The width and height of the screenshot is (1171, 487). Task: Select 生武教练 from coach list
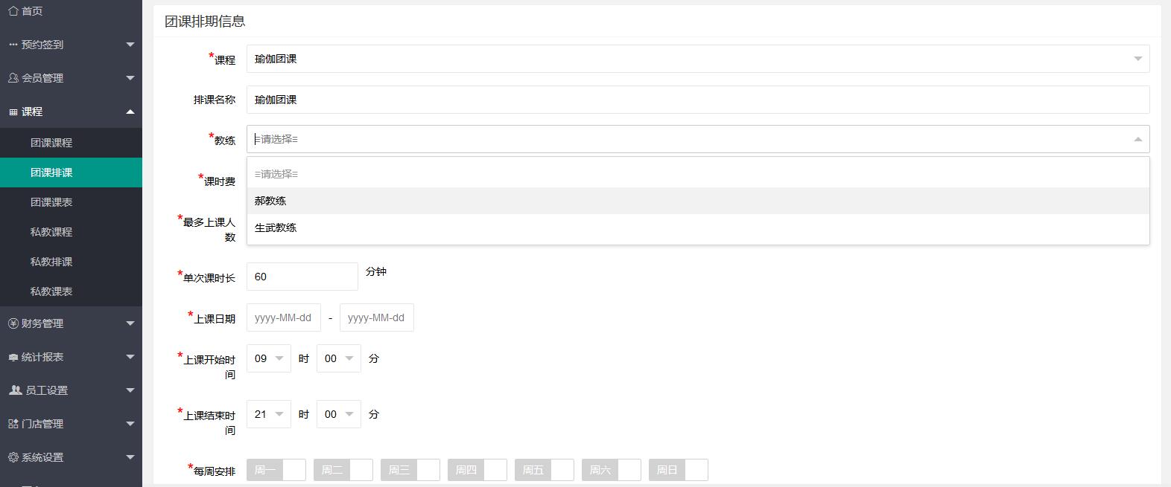276,228
